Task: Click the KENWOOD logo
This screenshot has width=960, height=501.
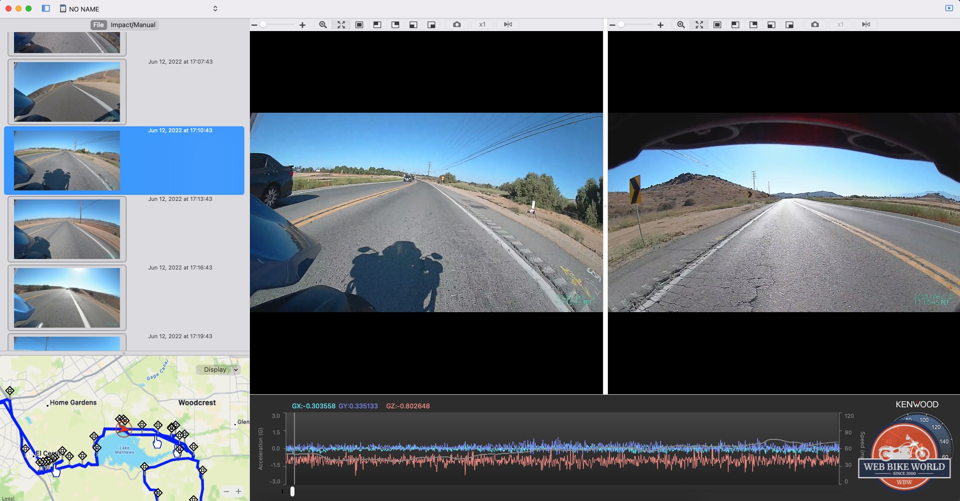Action: point(917,404)
